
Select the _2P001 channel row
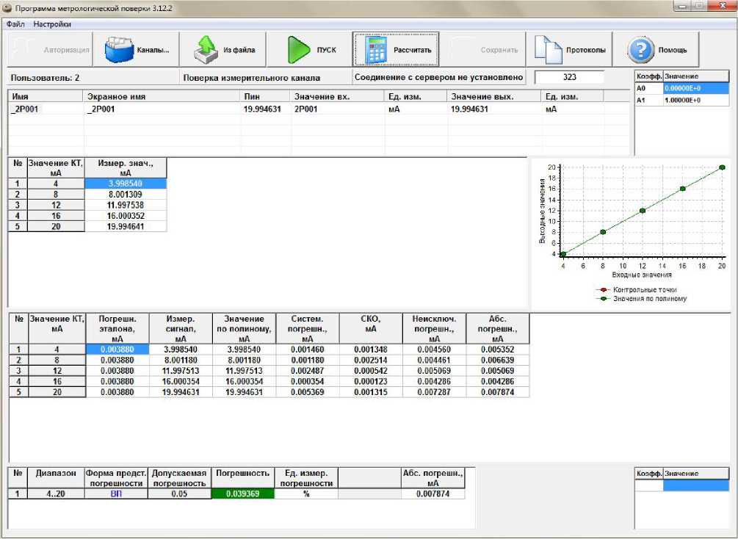(44, 109)
